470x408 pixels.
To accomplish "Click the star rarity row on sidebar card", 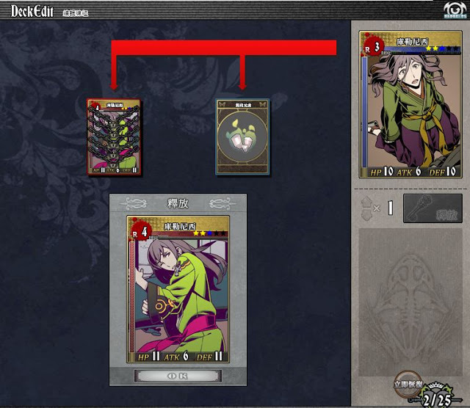I will 442,48.
